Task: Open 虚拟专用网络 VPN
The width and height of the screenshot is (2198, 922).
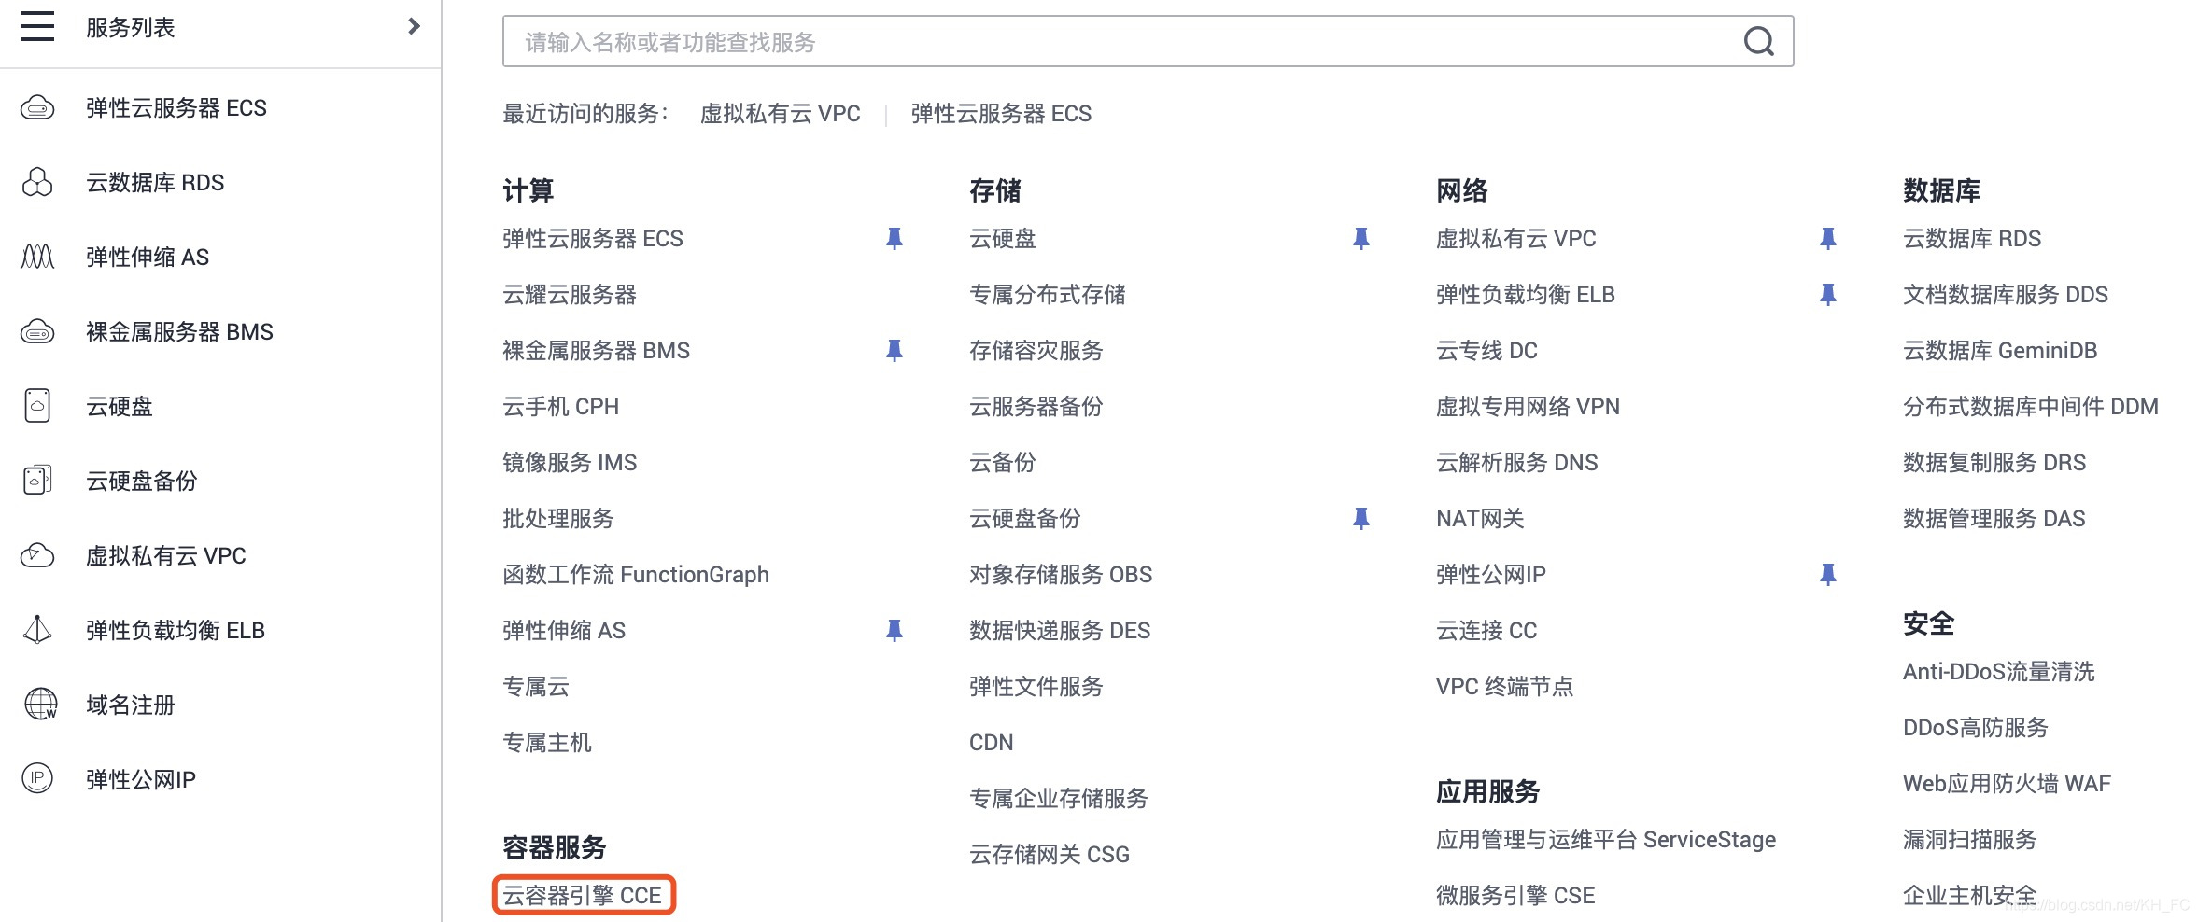Action: pyautogui.click(x=1528, y=407)
